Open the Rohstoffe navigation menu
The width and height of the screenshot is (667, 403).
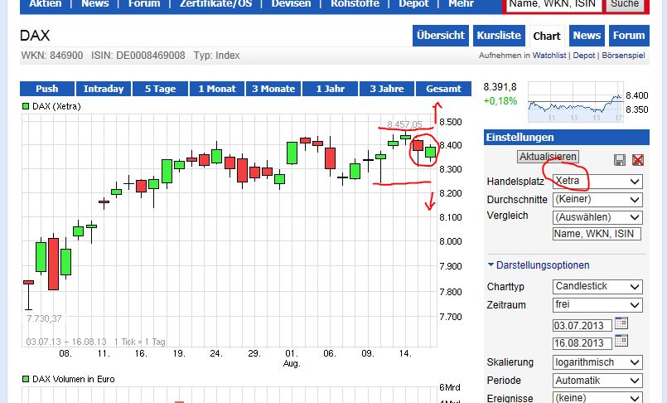355,4
